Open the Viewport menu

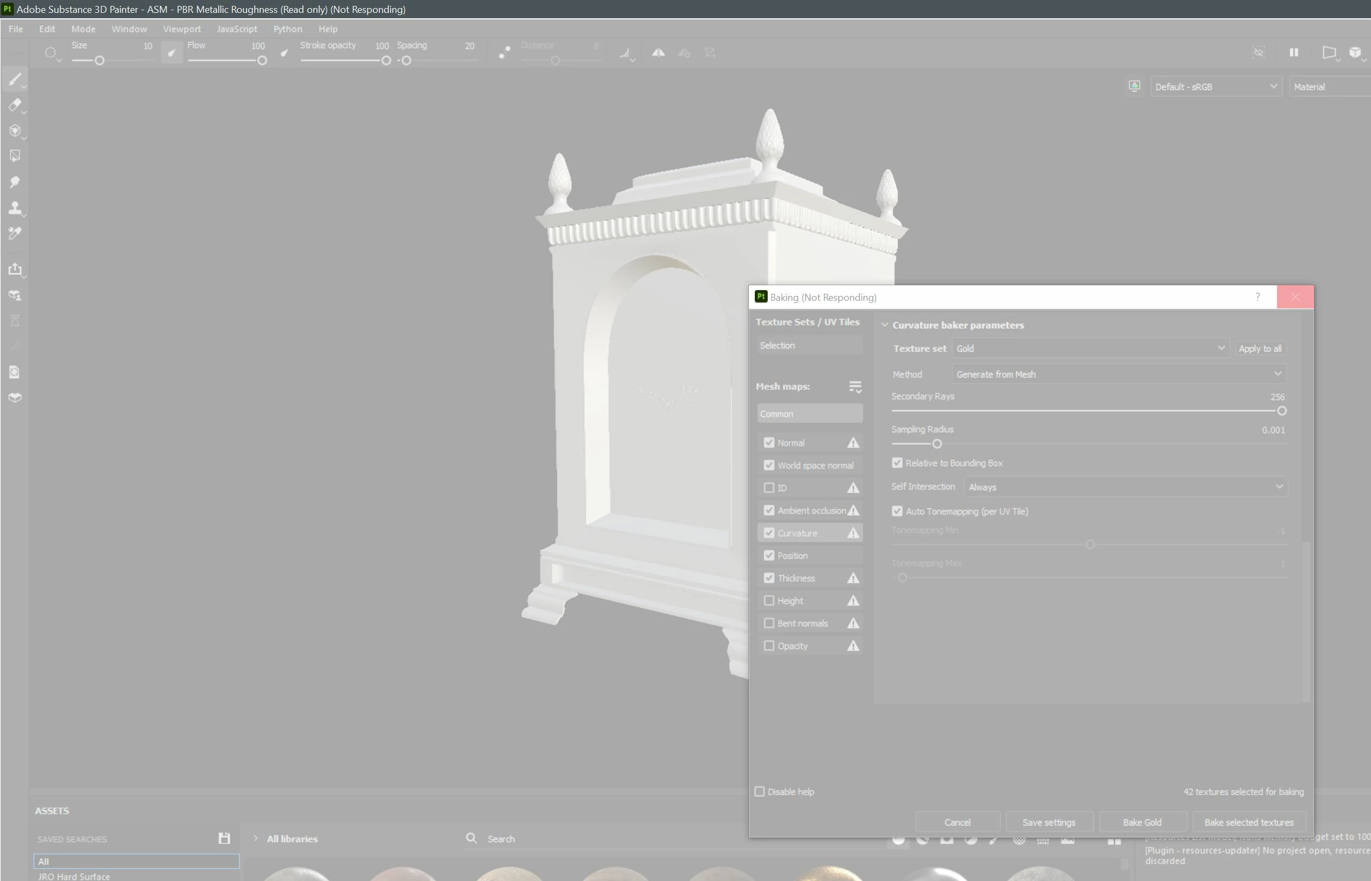click(x=181, y=28)
